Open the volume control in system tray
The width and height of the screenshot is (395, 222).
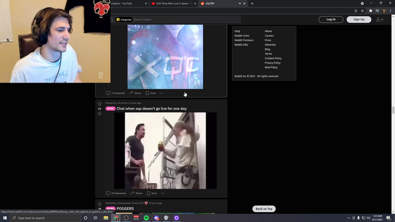pyautogui.click(x=368, y=218)
